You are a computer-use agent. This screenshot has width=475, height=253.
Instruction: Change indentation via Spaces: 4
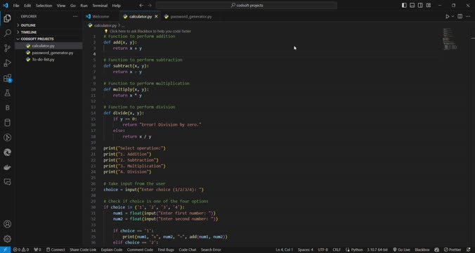tap(306, 249)
